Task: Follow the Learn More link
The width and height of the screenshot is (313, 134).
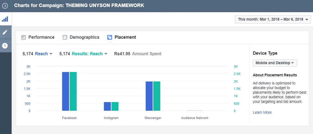Action: click(x=262, y=112)
